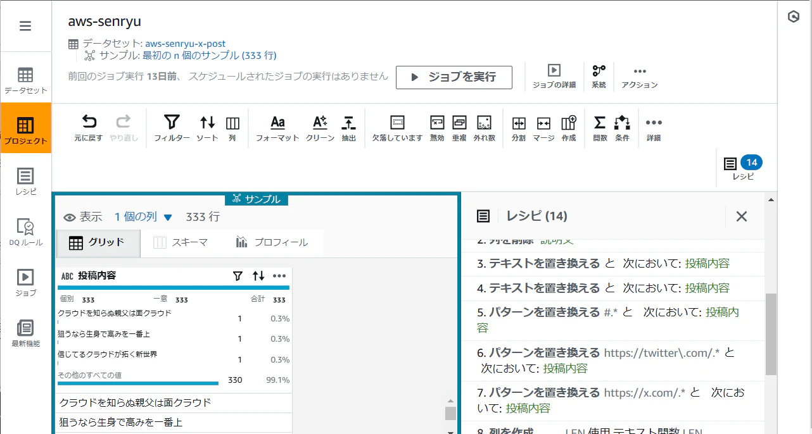812x434 pixels.
Task: Close the レシピ panel
Action: pyautogui.click(x=742, y=216)
